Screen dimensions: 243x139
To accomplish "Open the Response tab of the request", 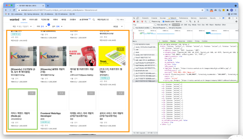I will click(x=181, y=41).
